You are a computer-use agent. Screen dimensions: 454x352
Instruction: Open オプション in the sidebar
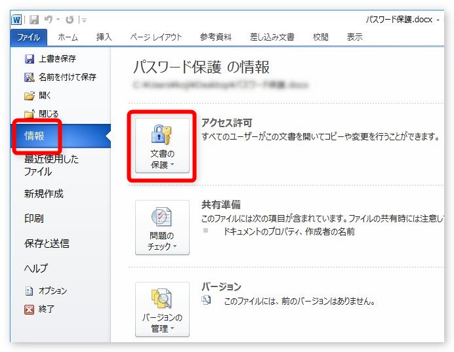52,290
